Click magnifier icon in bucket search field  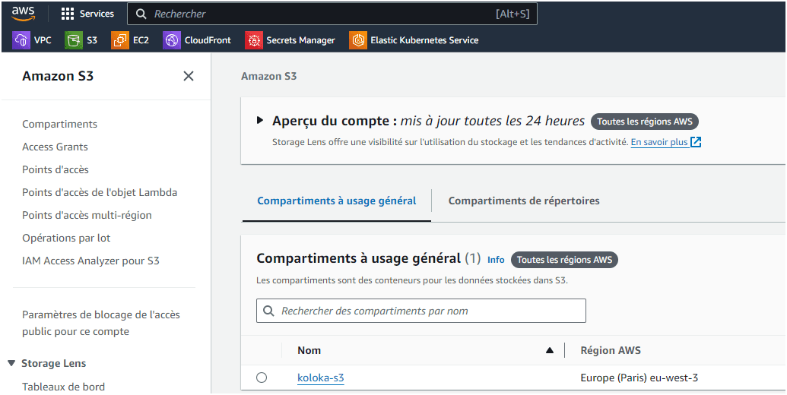tap(269, 311)
